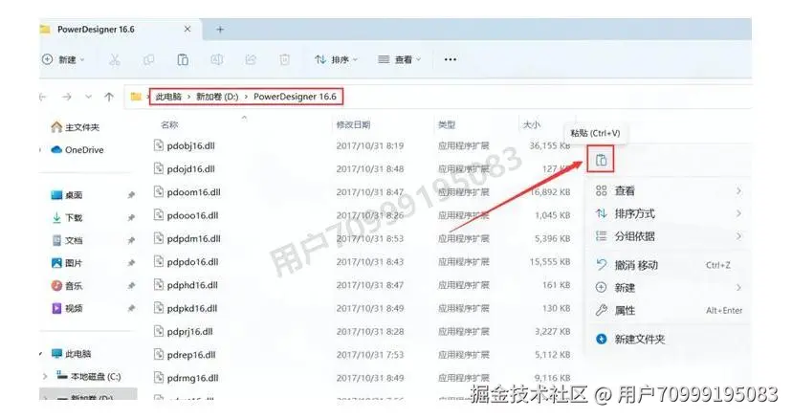This screenshot has width=792, height=419.
Task: Sort by 大小 column header
Action: pyautogui.click(x=531, y=124)
